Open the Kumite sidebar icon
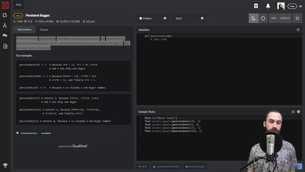The height and width of the screenshot is (172, 305). tap(5, 25)
